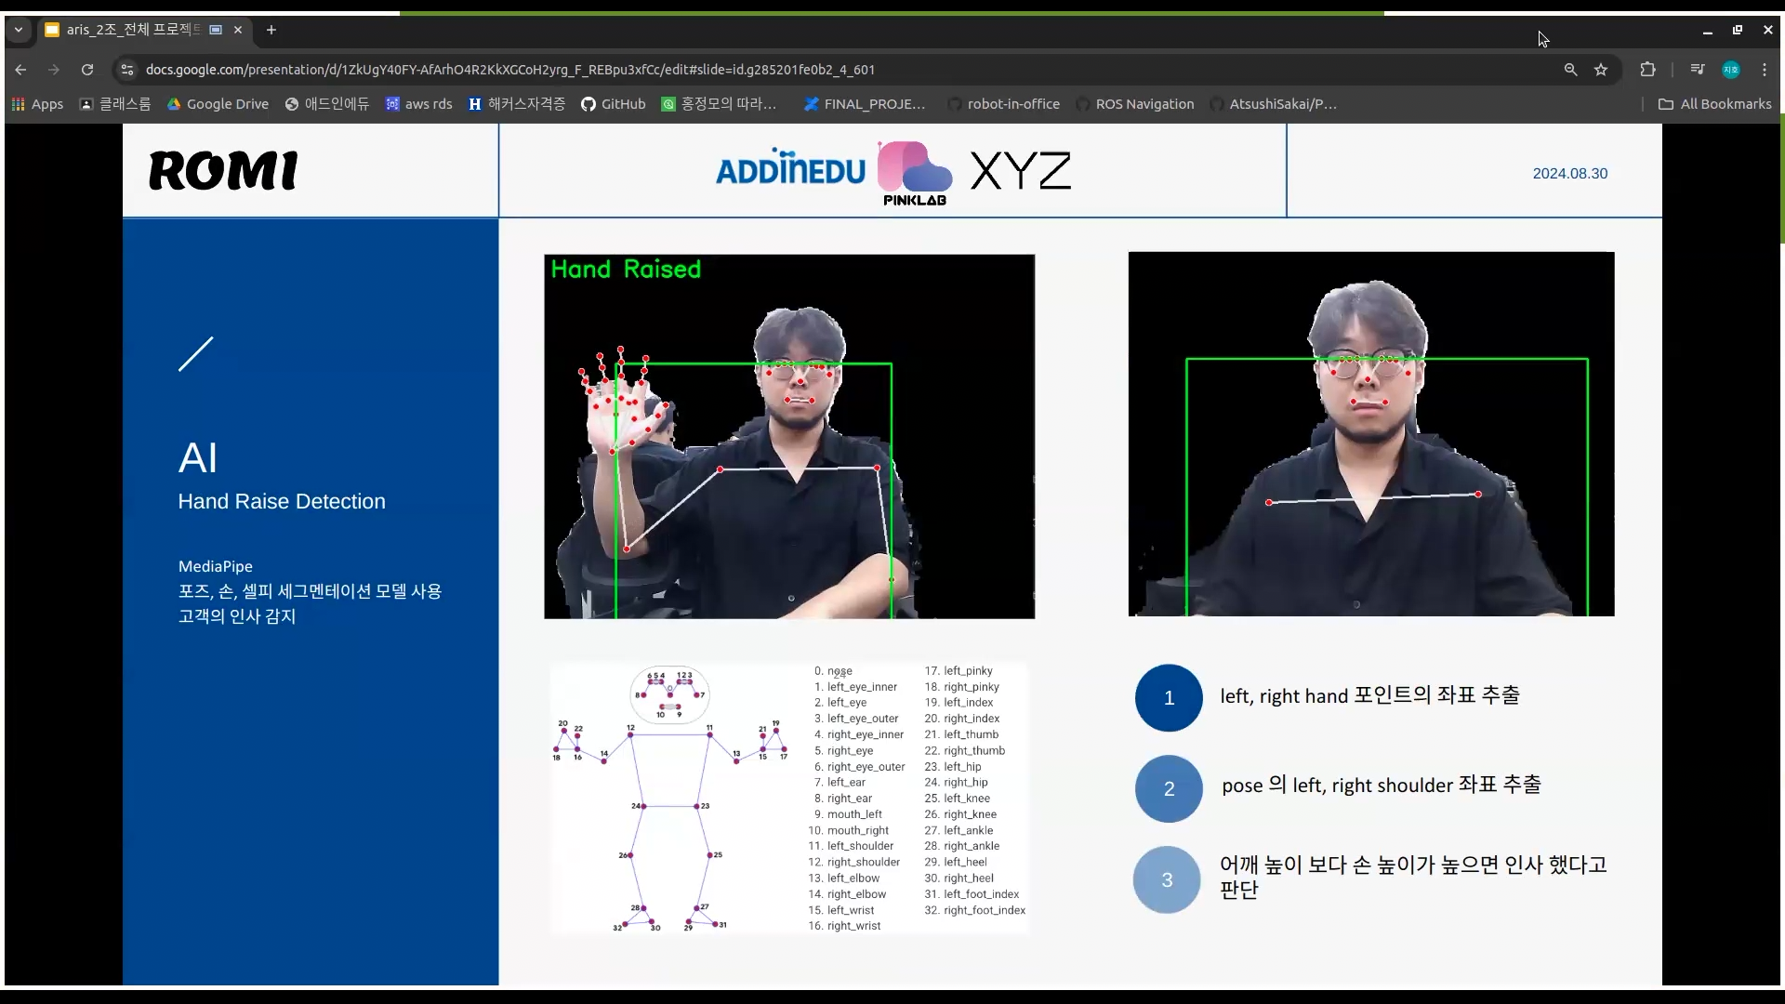Click the Apps shortcut in bookmarks bar

coord(37,104)
